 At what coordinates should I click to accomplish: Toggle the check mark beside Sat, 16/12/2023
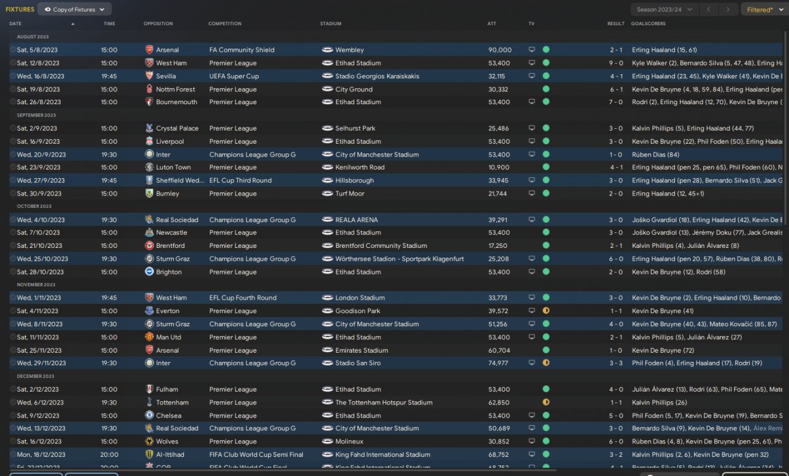13,441
